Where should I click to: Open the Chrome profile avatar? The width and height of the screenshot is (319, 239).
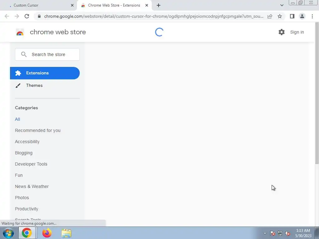(x=302, y=16)
